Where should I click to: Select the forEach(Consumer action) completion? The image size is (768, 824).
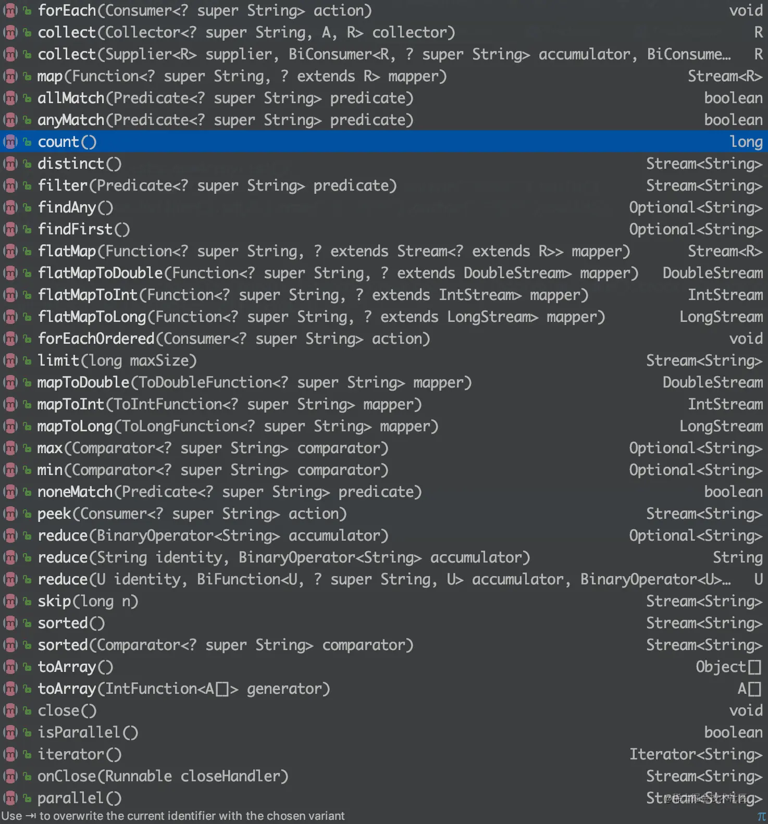tap(384, 10)
